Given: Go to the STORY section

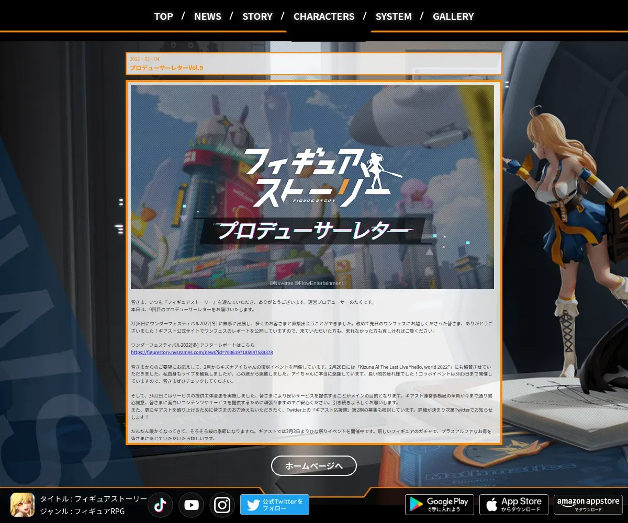Looking at the screenshot, I should pyautogui.click(x=257, y=16).
